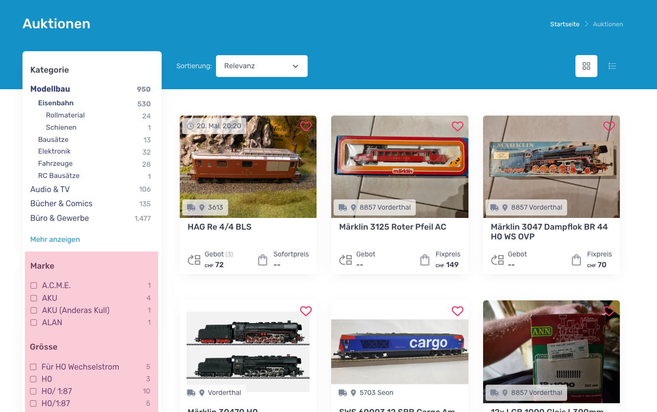This screenshot has height=412, width=657.
Task: Open the Bücher & Comics category
Action: point(61,203)
